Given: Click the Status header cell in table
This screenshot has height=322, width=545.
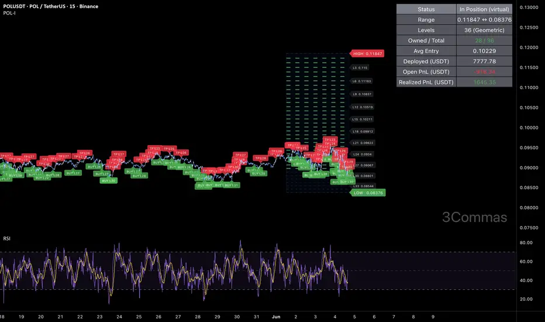Looking at the screenshot, I should [426, 9].
